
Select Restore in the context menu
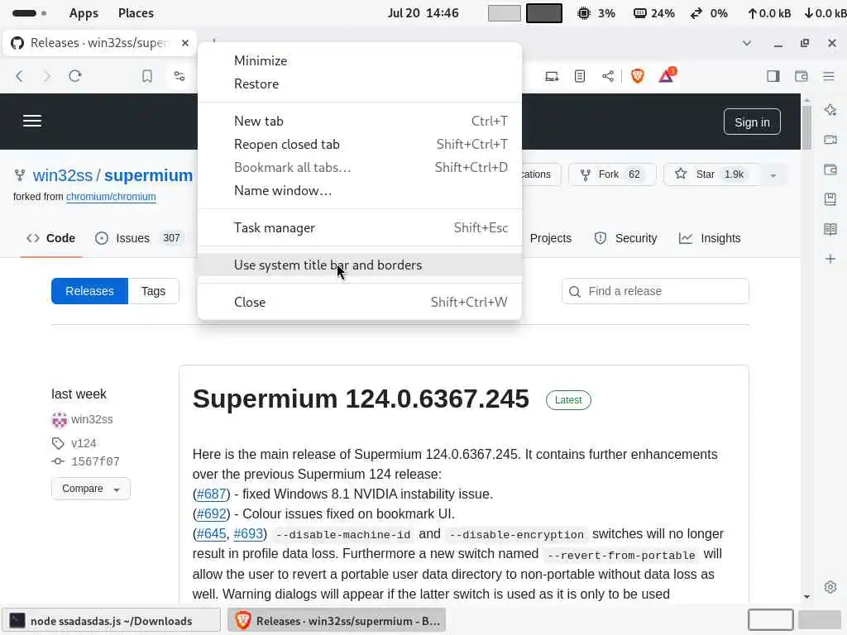tap(360, 84)
